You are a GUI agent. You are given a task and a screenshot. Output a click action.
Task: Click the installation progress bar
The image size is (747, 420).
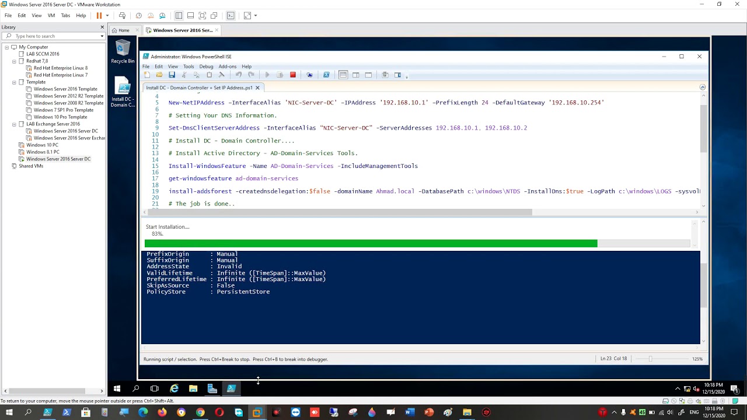click(417, 243)
